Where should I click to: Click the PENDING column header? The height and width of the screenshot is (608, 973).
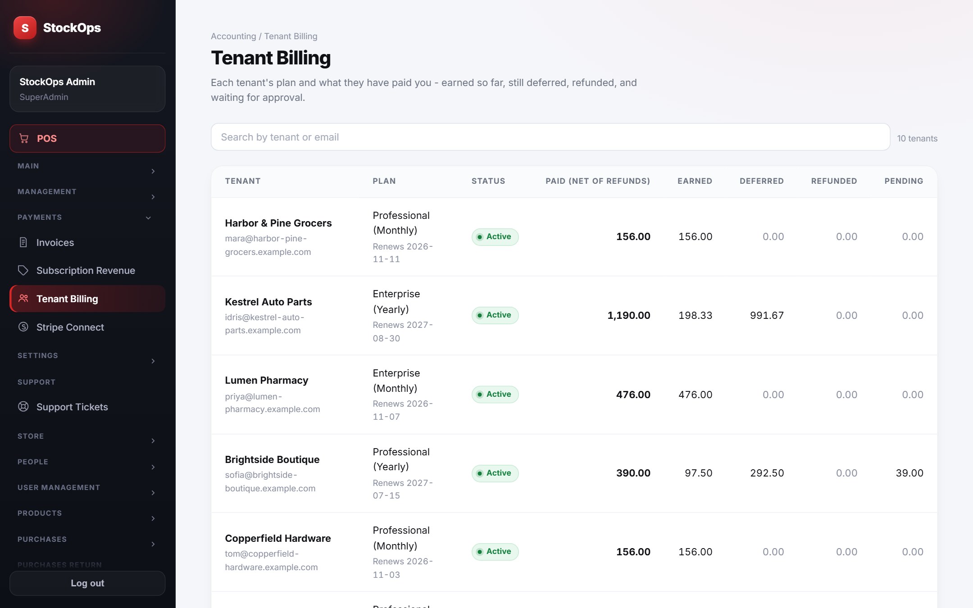pyautogui.click(x=904, y=181)
